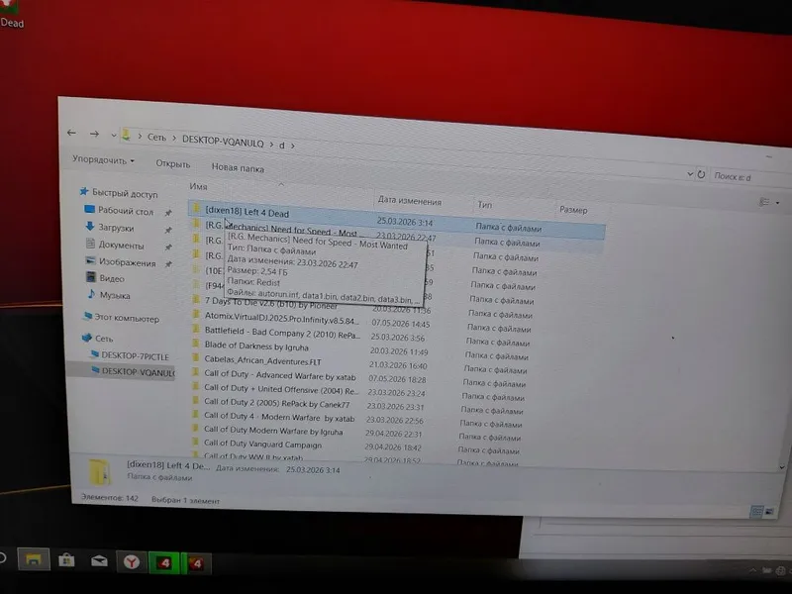Switch to large icons view in status bar
The image size is (792, 594).
(x=769, y=512)
